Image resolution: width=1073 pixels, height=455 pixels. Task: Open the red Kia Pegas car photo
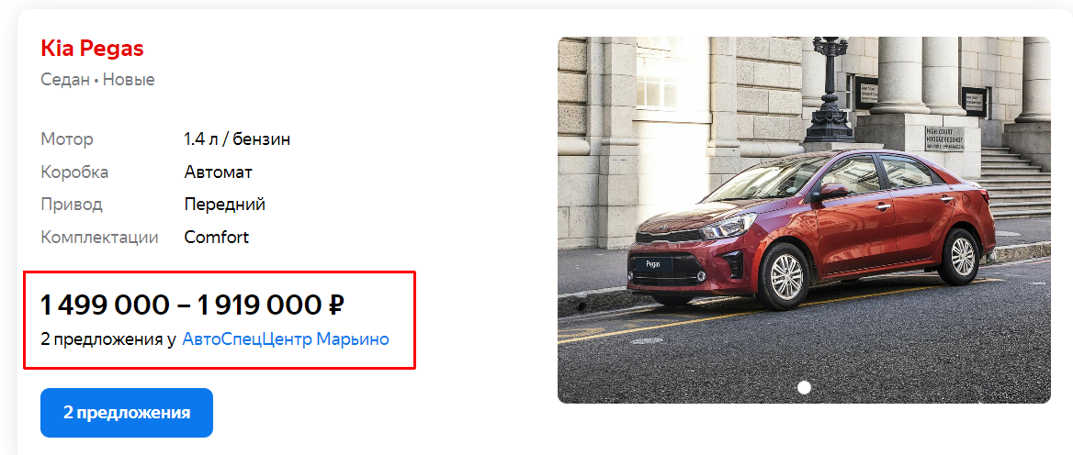(804, 220)
